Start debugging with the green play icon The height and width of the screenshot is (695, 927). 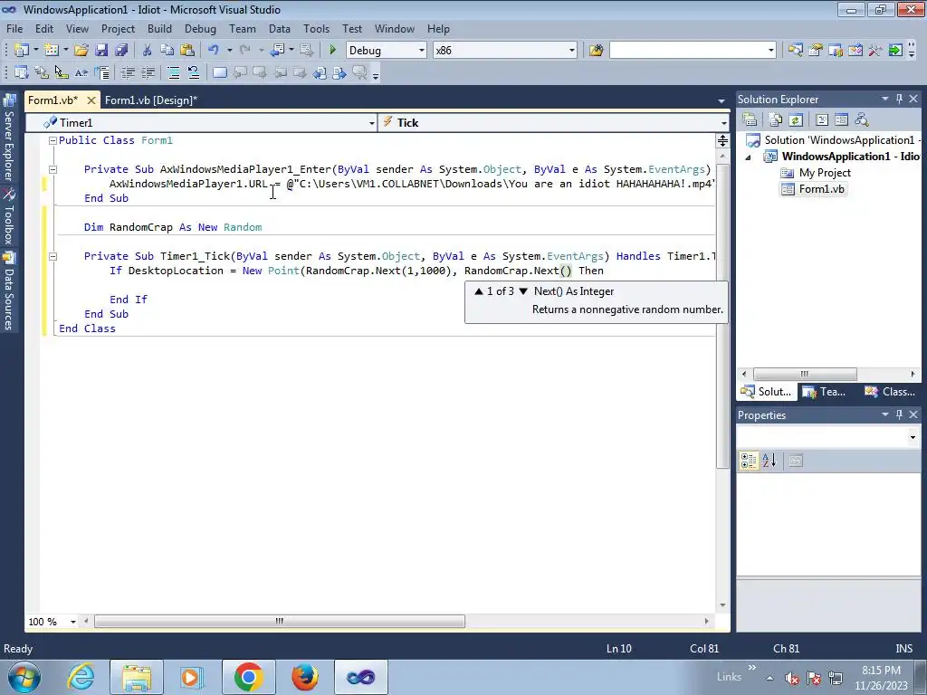(x=332, y=51)
